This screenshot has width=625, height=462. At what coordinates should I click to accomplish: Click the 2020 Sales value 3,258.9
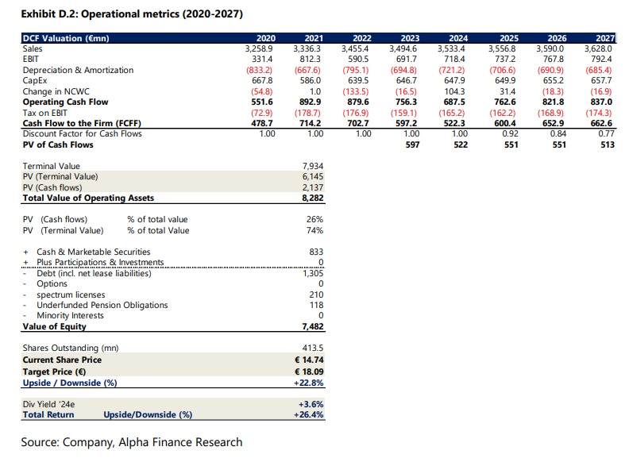tap(259, 48)
